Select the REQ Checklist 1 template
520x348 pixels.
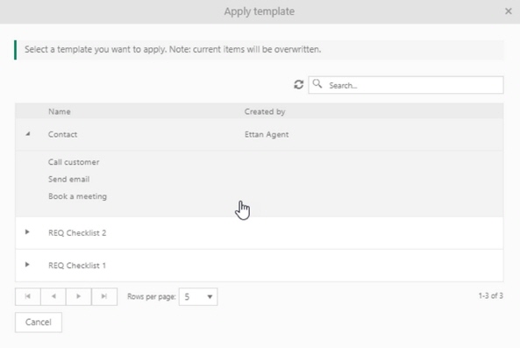pos(77,265)
